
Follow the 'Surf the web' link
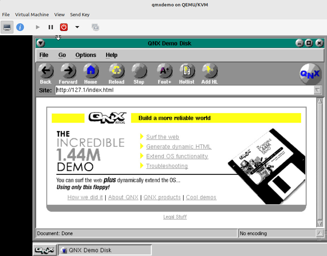pos(163,137)
